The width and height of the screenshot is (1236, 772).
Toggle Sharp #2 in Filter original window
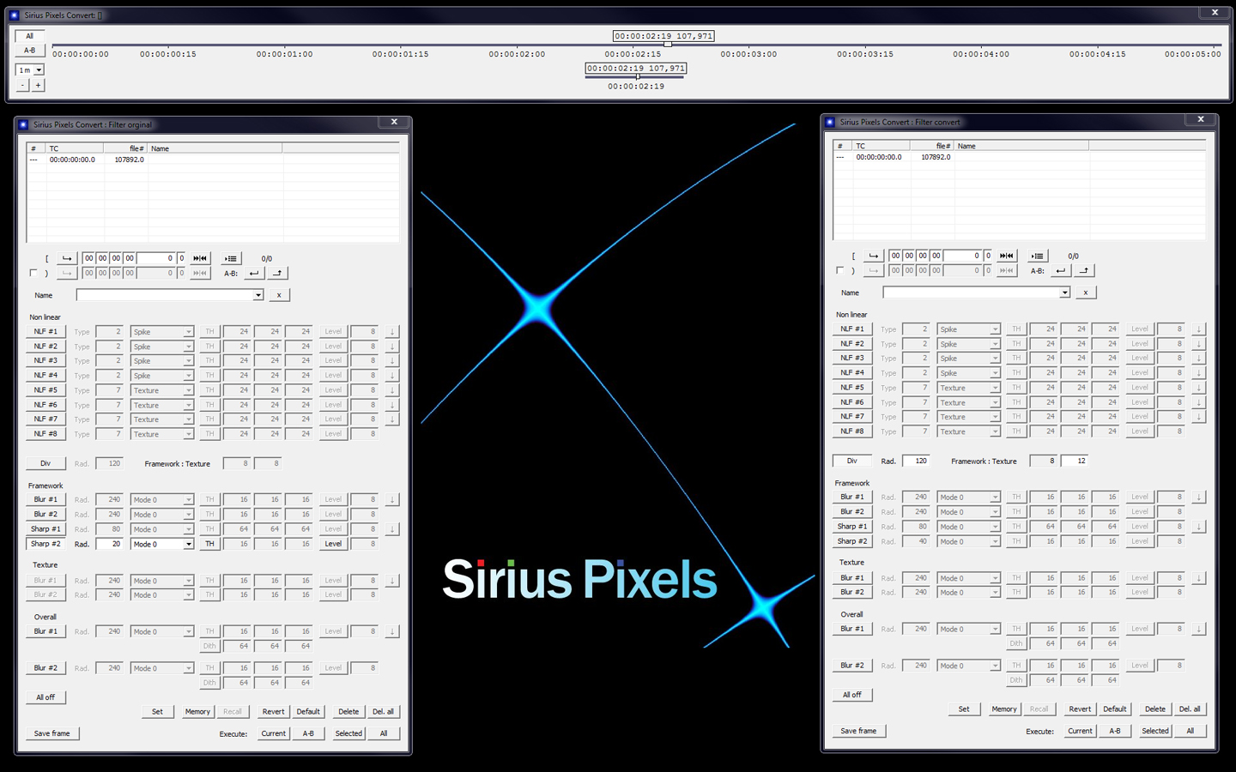45,544
